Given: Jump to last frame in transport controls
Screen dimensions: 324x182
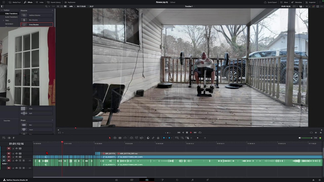Looking at the screenshot, I should pyautogui.click(x=195, y=132).
